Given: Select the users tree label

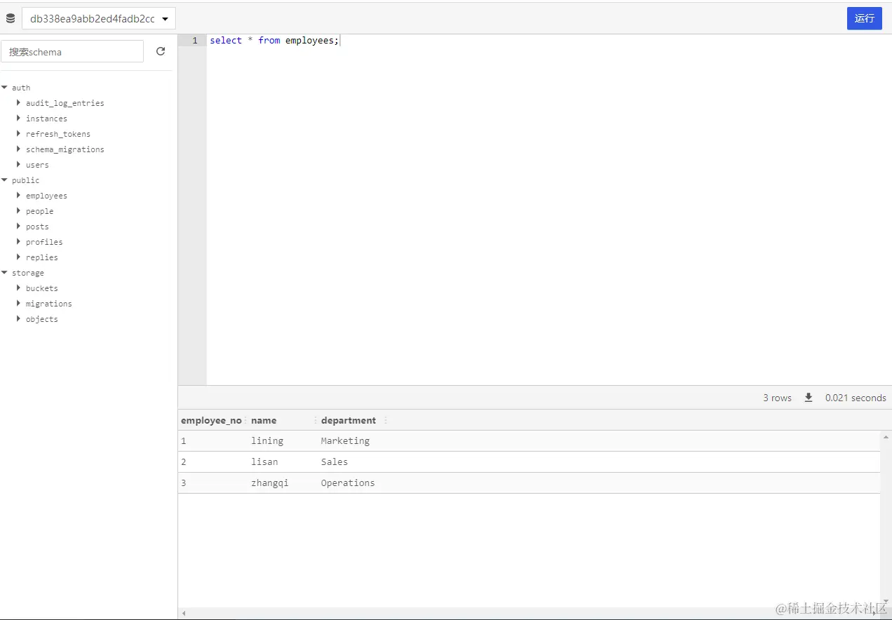Looking at the screenshot, I should click(x=37, y=165).
